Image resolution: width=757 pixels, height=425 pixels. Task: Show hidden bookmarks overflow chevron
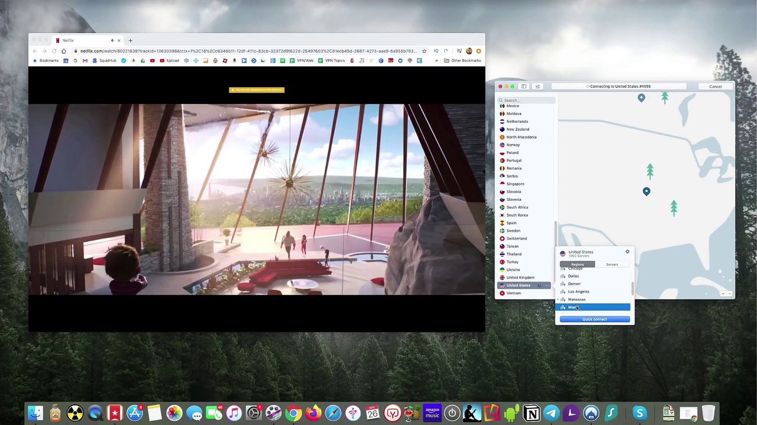point(436,61)
